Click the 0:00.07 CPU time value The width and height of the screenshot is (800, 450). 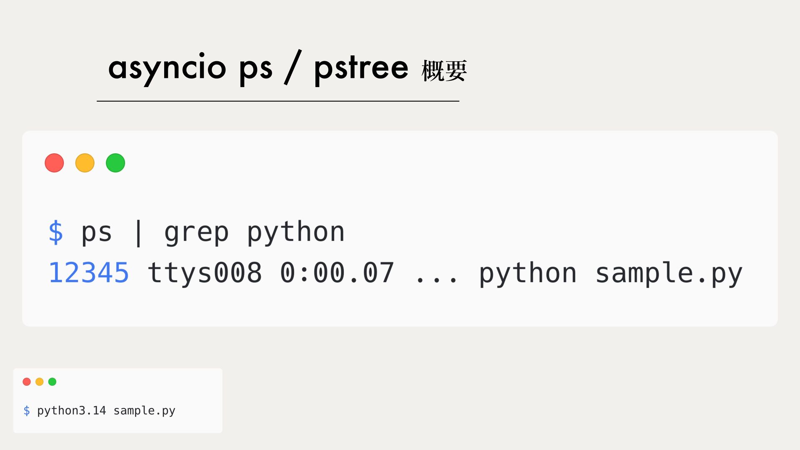click(337, 273)
